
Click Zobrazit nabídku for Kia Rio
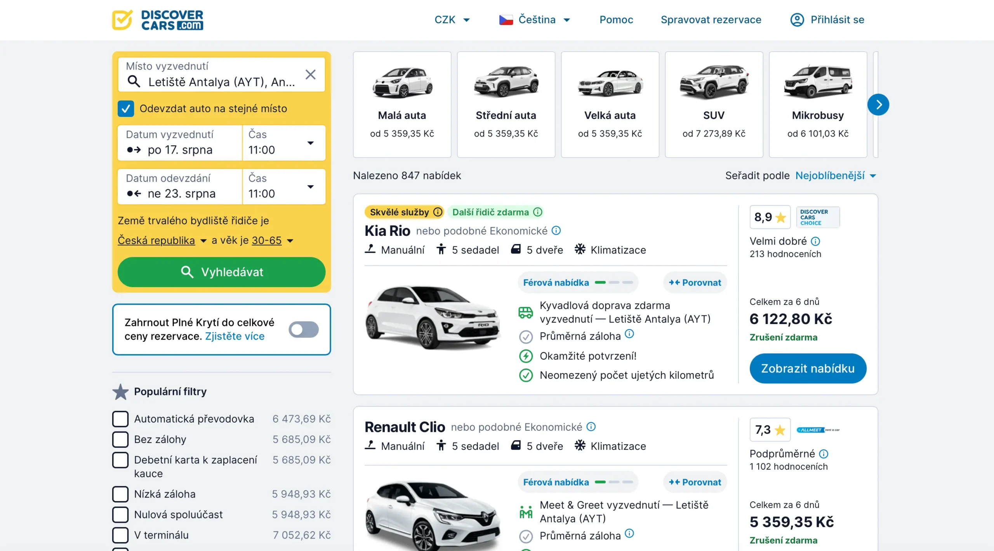point(808,368)
